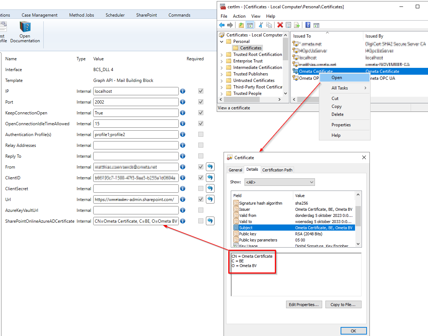Click info icon next to KeepConnectionOpen field
The image size is (428, 336).
(x=183, y=113)
